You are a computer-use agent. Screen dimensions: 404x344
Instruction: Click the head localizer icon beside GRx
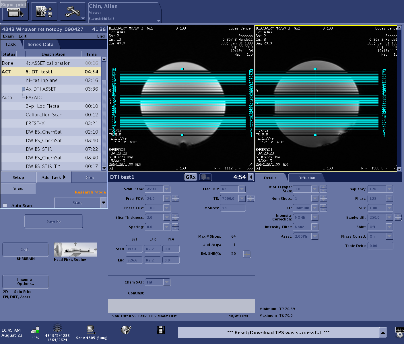(205, 177)
